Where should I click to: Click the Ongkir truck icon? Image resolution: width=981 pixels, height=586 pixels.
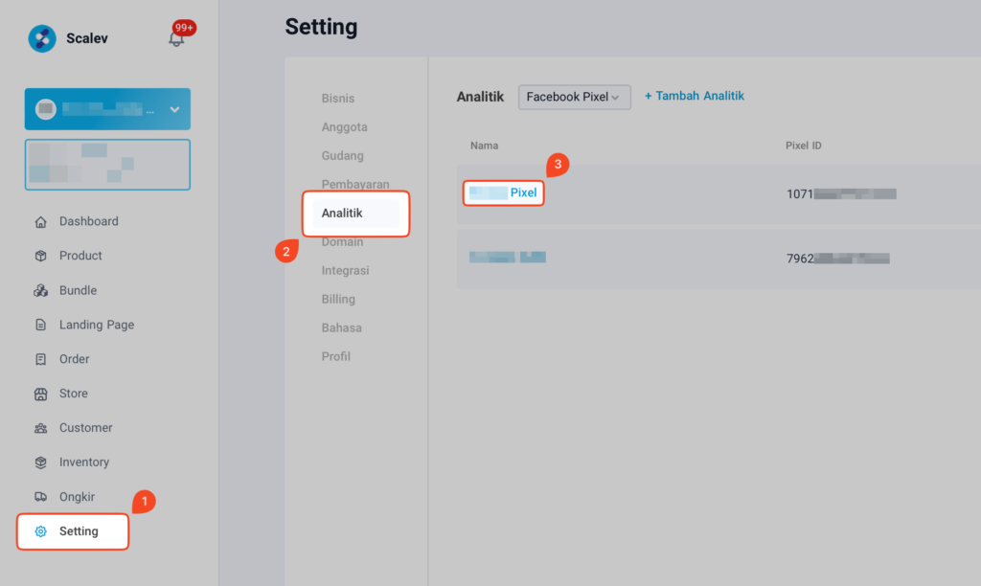click(x=40, y=497)
